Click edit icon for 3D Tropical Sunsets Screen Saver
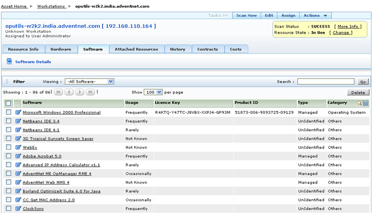Image resolution: width=373 pixels, height=213 pixels. click(x=18, y=138)
